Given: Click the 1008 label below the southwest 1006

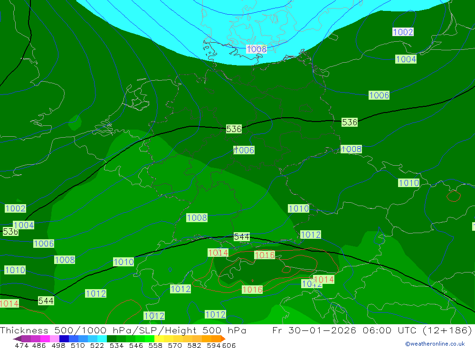Looking at the screenshot, I should (65, 260).
